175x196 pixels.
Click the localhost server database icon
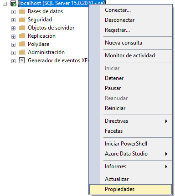click(13, 3)
